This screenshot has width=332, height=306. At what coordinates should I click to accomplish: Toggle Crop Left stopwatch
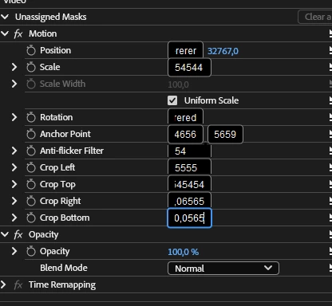pos(31,167)
